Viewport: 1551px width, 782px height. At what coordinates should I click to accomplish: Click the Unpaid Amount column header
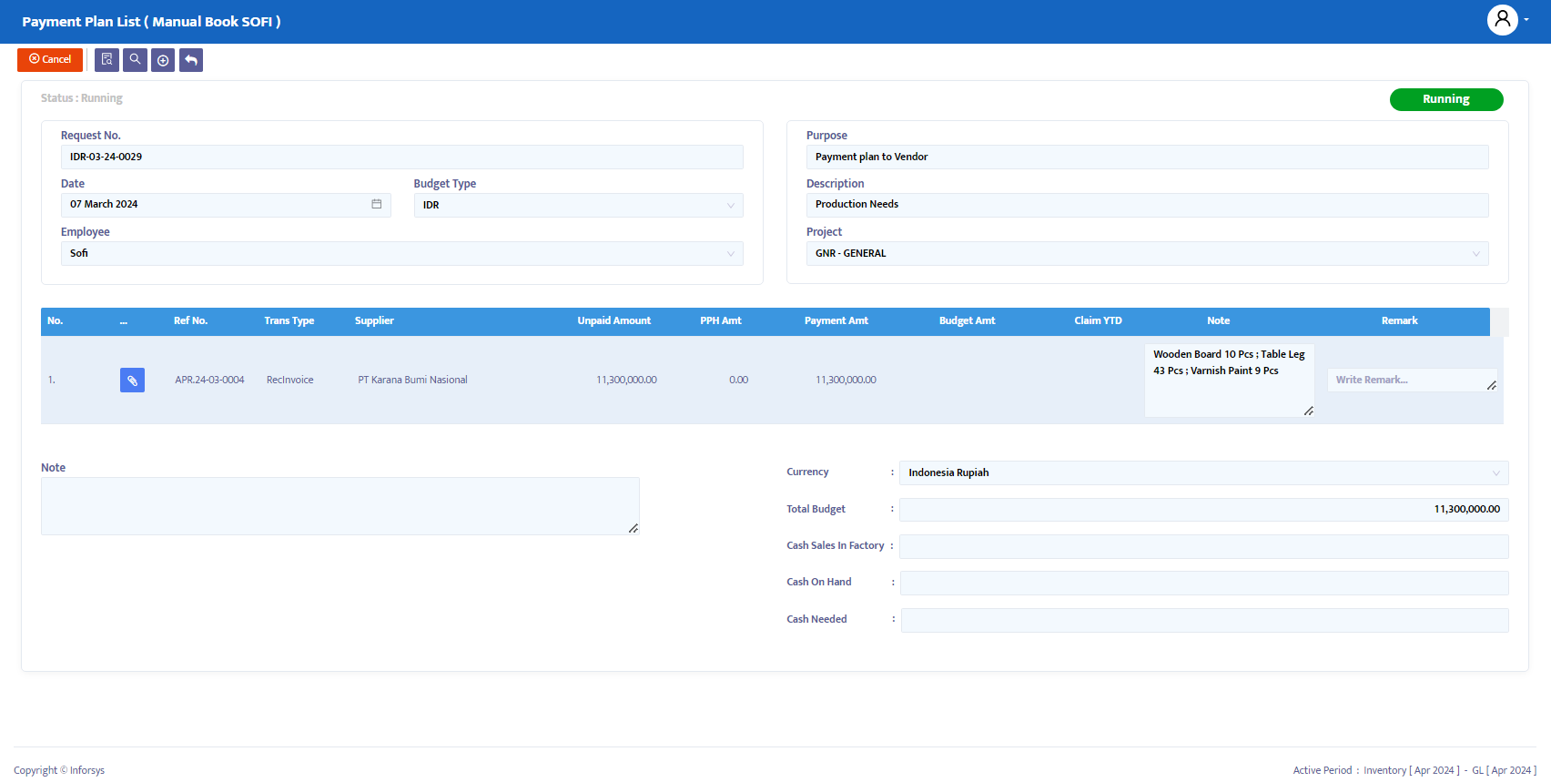613,320
